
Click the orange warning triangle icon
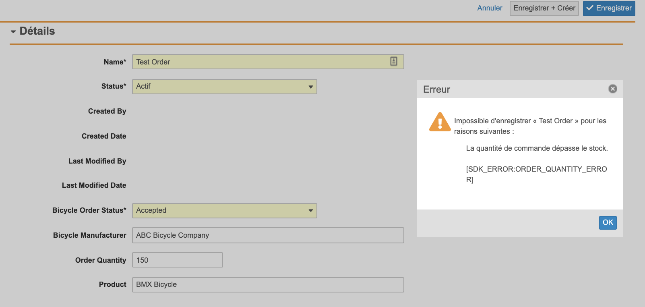click(440, 122)
